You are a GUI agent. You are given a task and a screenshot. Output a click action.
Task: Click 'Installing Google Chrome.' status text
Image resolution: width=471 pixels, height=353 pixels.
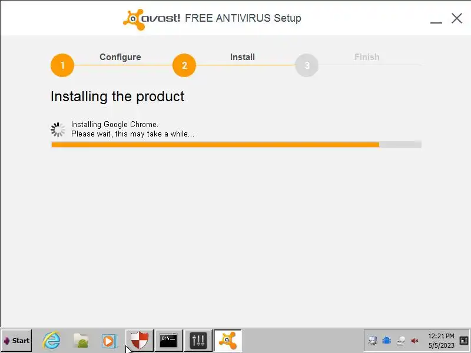(x=114, y=125)
